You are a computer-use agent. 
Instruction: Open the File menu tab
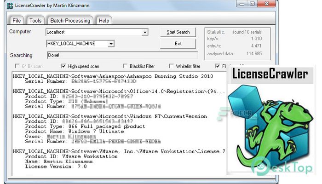click(17, 21)
